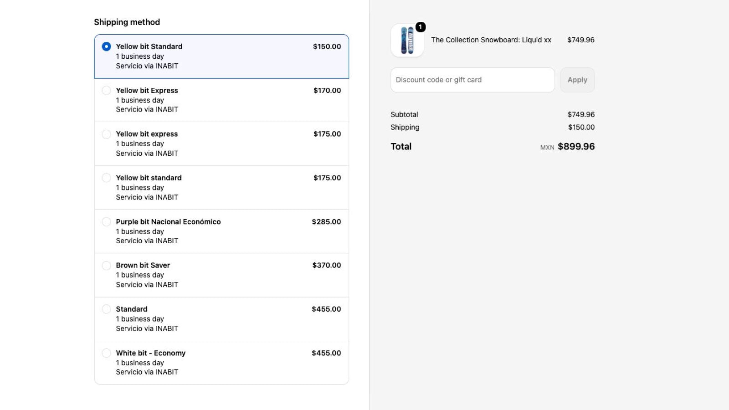Click the Apply discount button
Viewport: 729px width, 410px height.
pos(577,80)
